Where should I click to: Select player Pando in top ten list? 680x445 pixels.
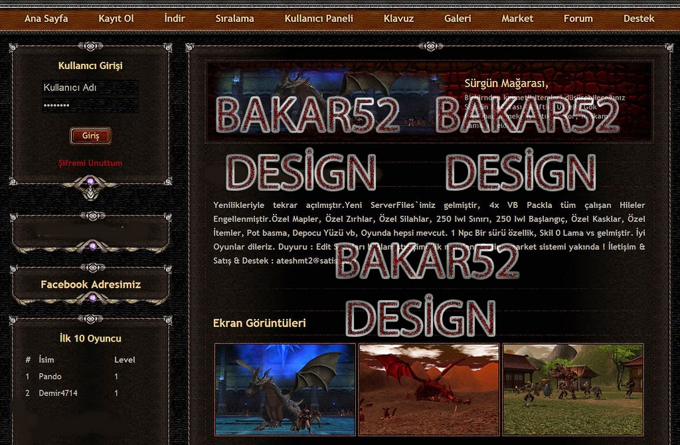pyautogui.click(x=50, y=377)
